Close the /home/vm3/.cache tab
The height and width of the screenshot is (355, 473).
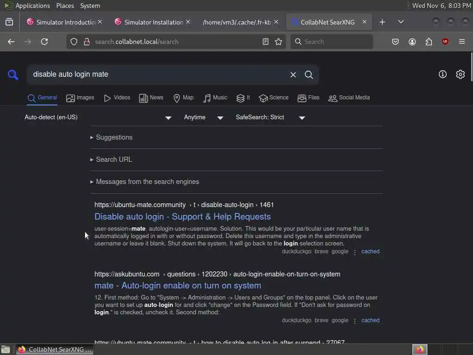[x=276, y=22]
